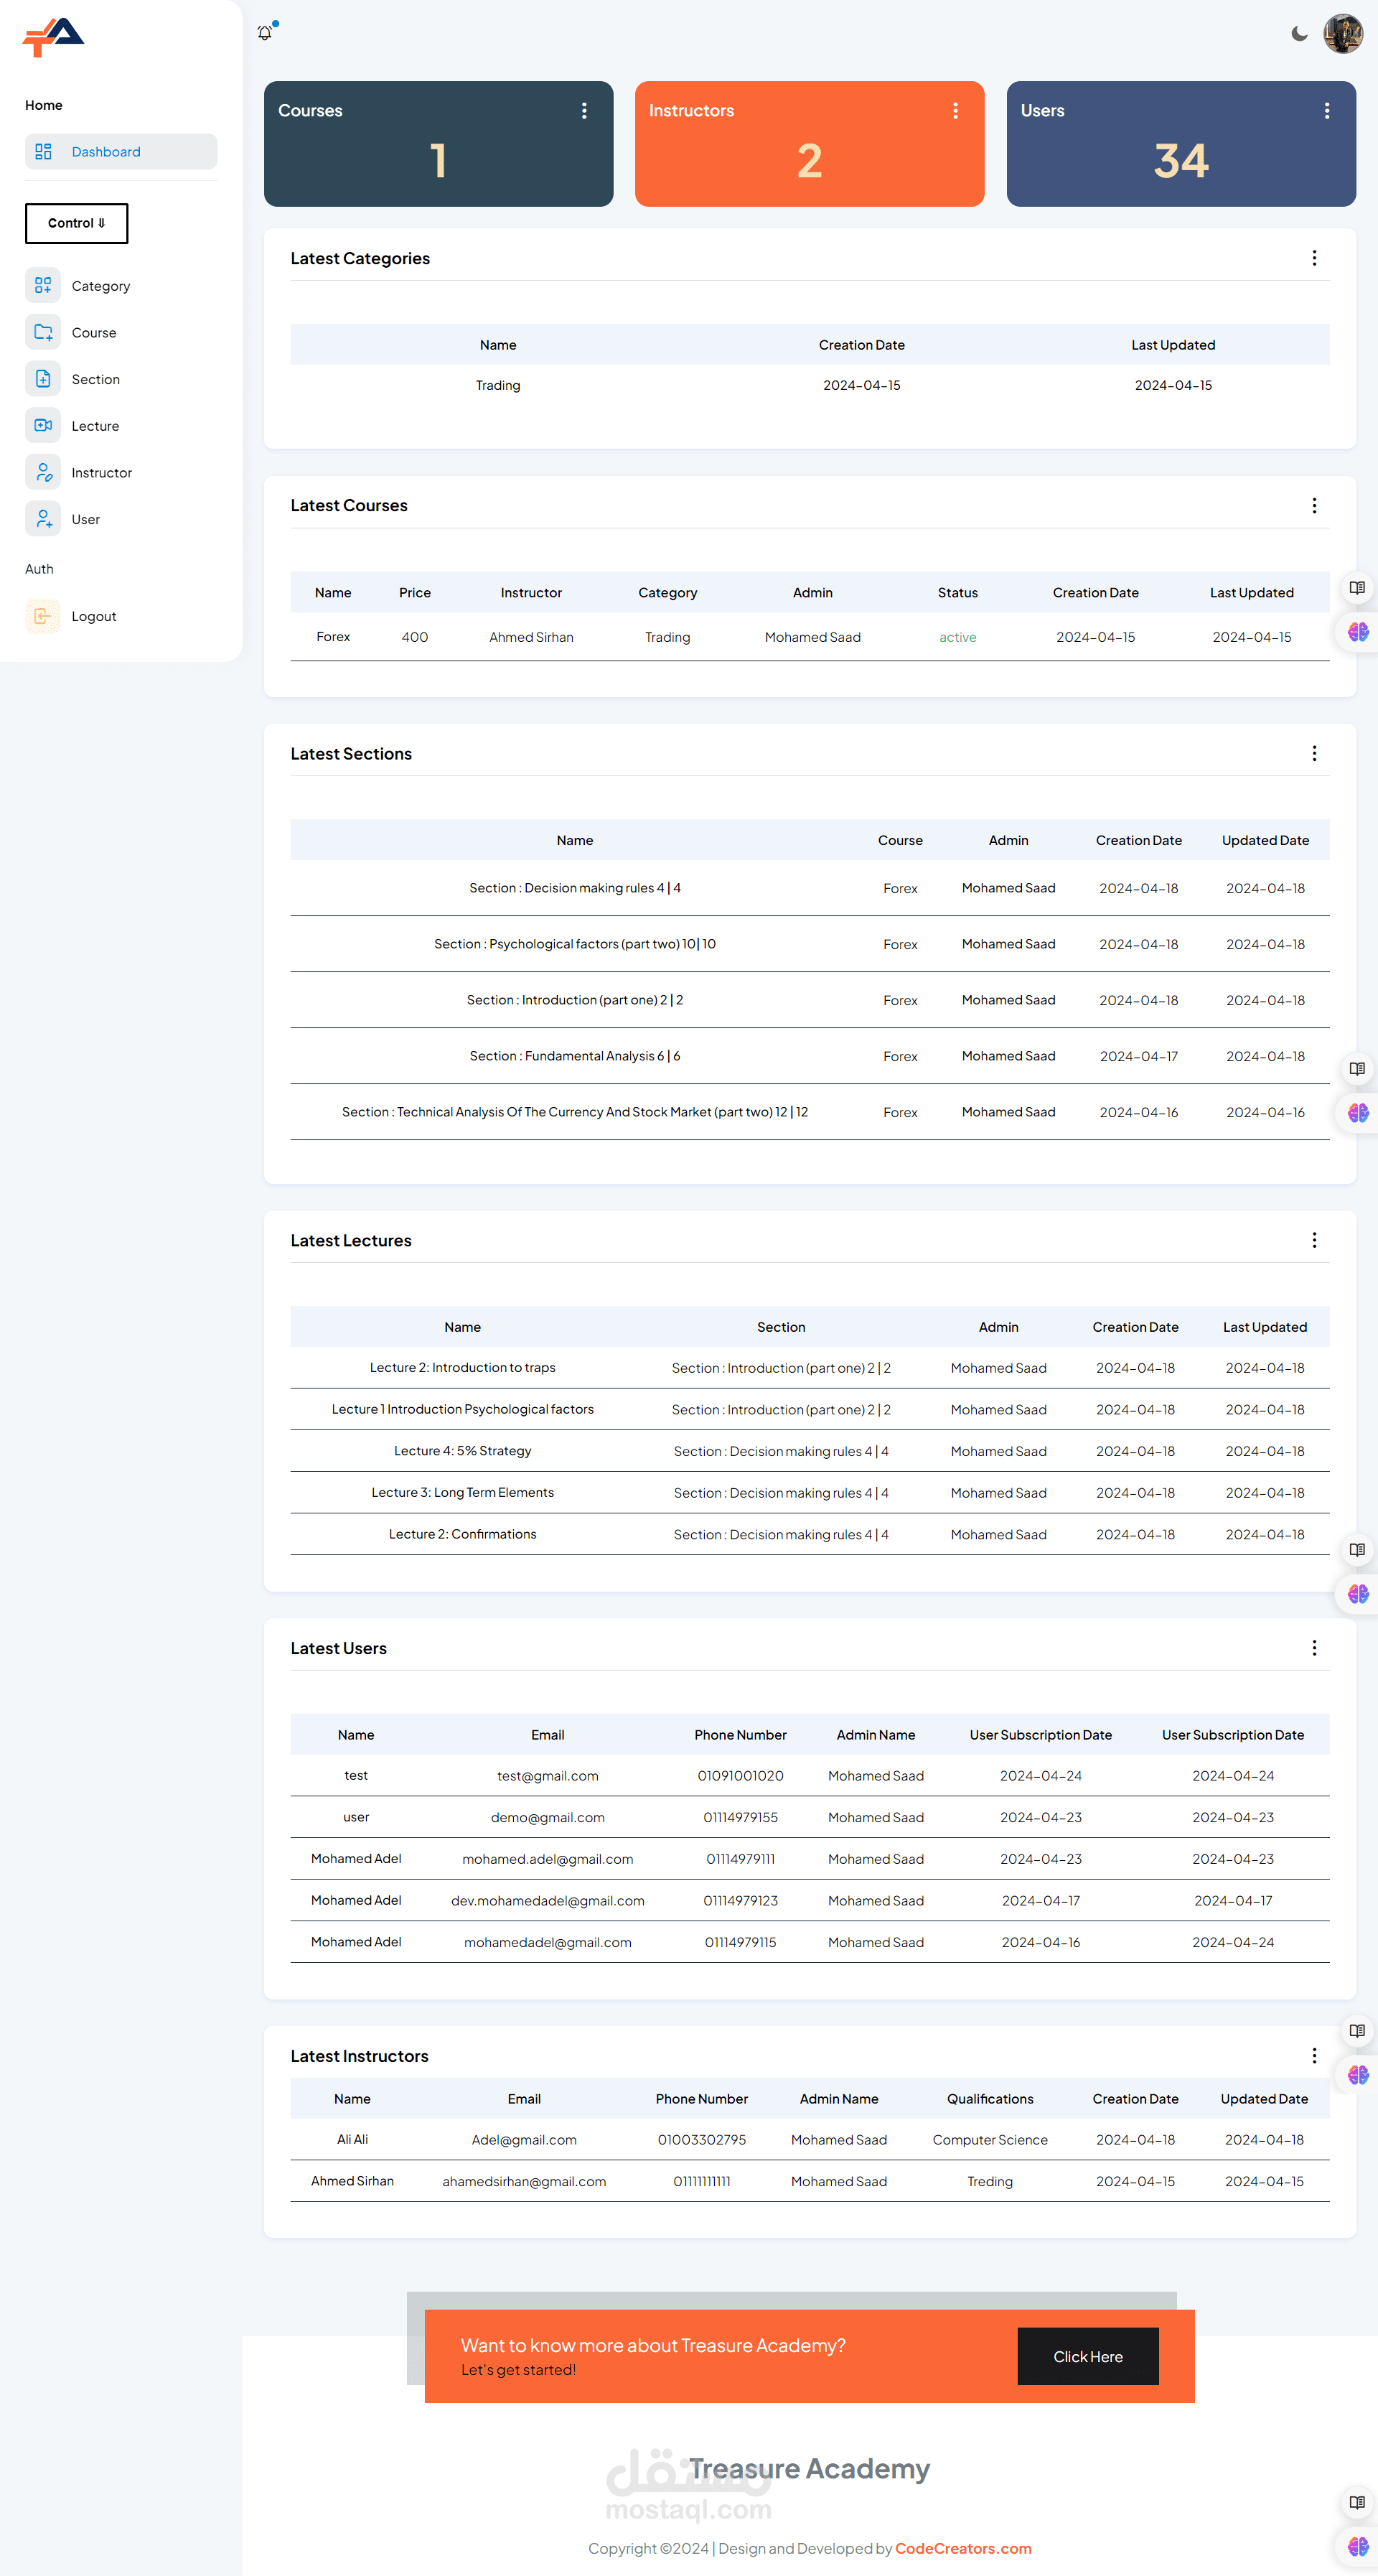Image resolution: width=1378 pixels, height=2576 pixels.
Task: Collapse the Control menu button
Action: tap(77, 223)
